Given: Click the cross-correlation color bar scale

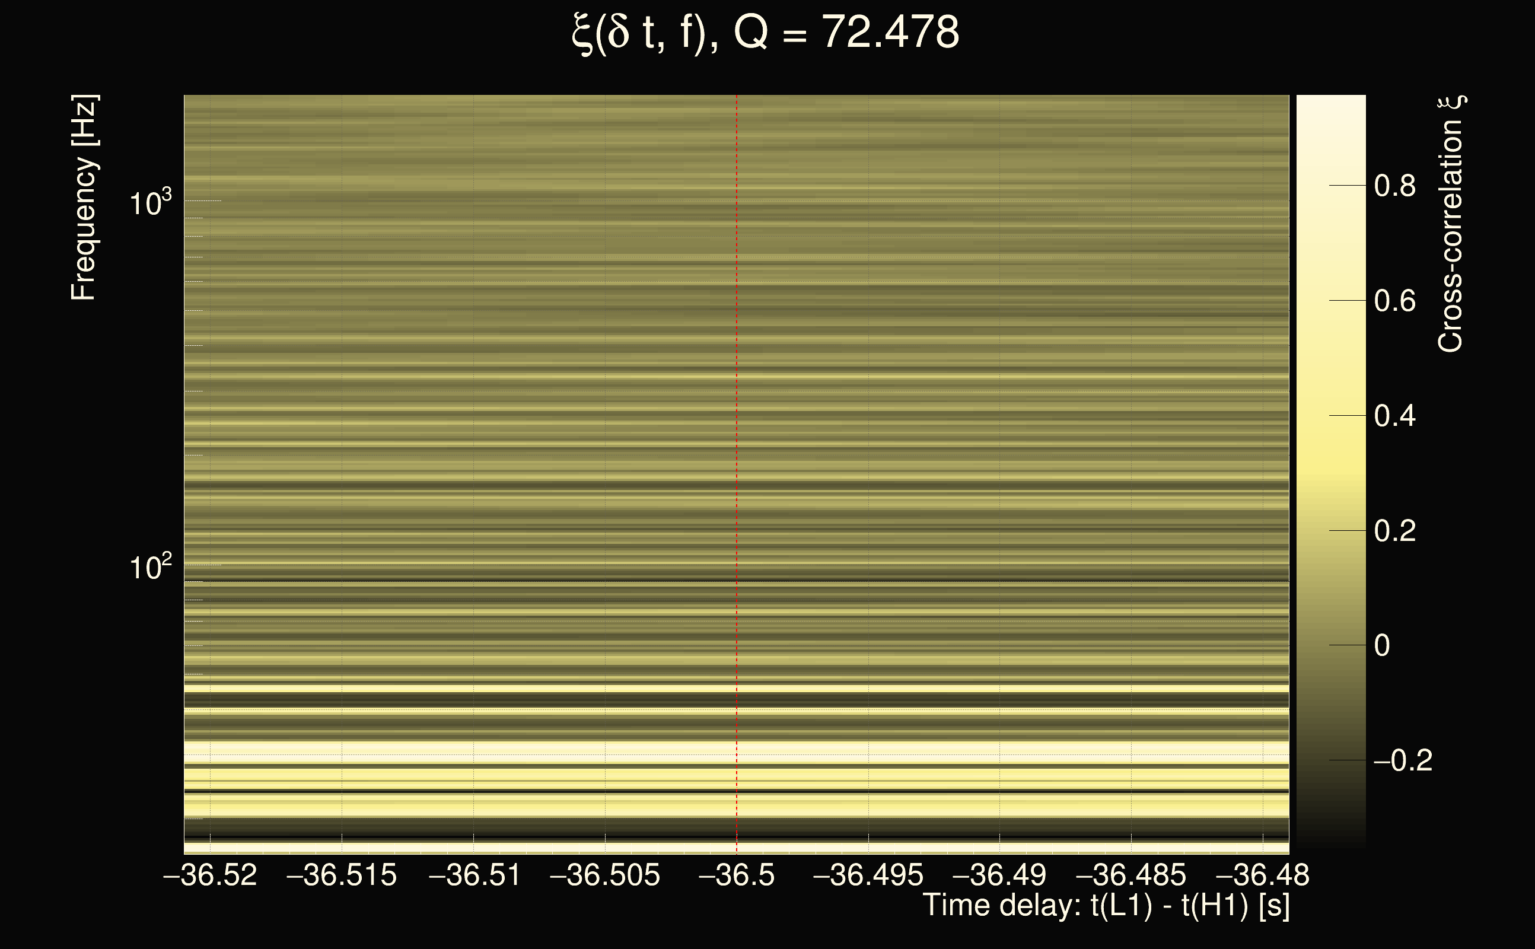Looking at the screenshot, I should tap(1331, 471).
